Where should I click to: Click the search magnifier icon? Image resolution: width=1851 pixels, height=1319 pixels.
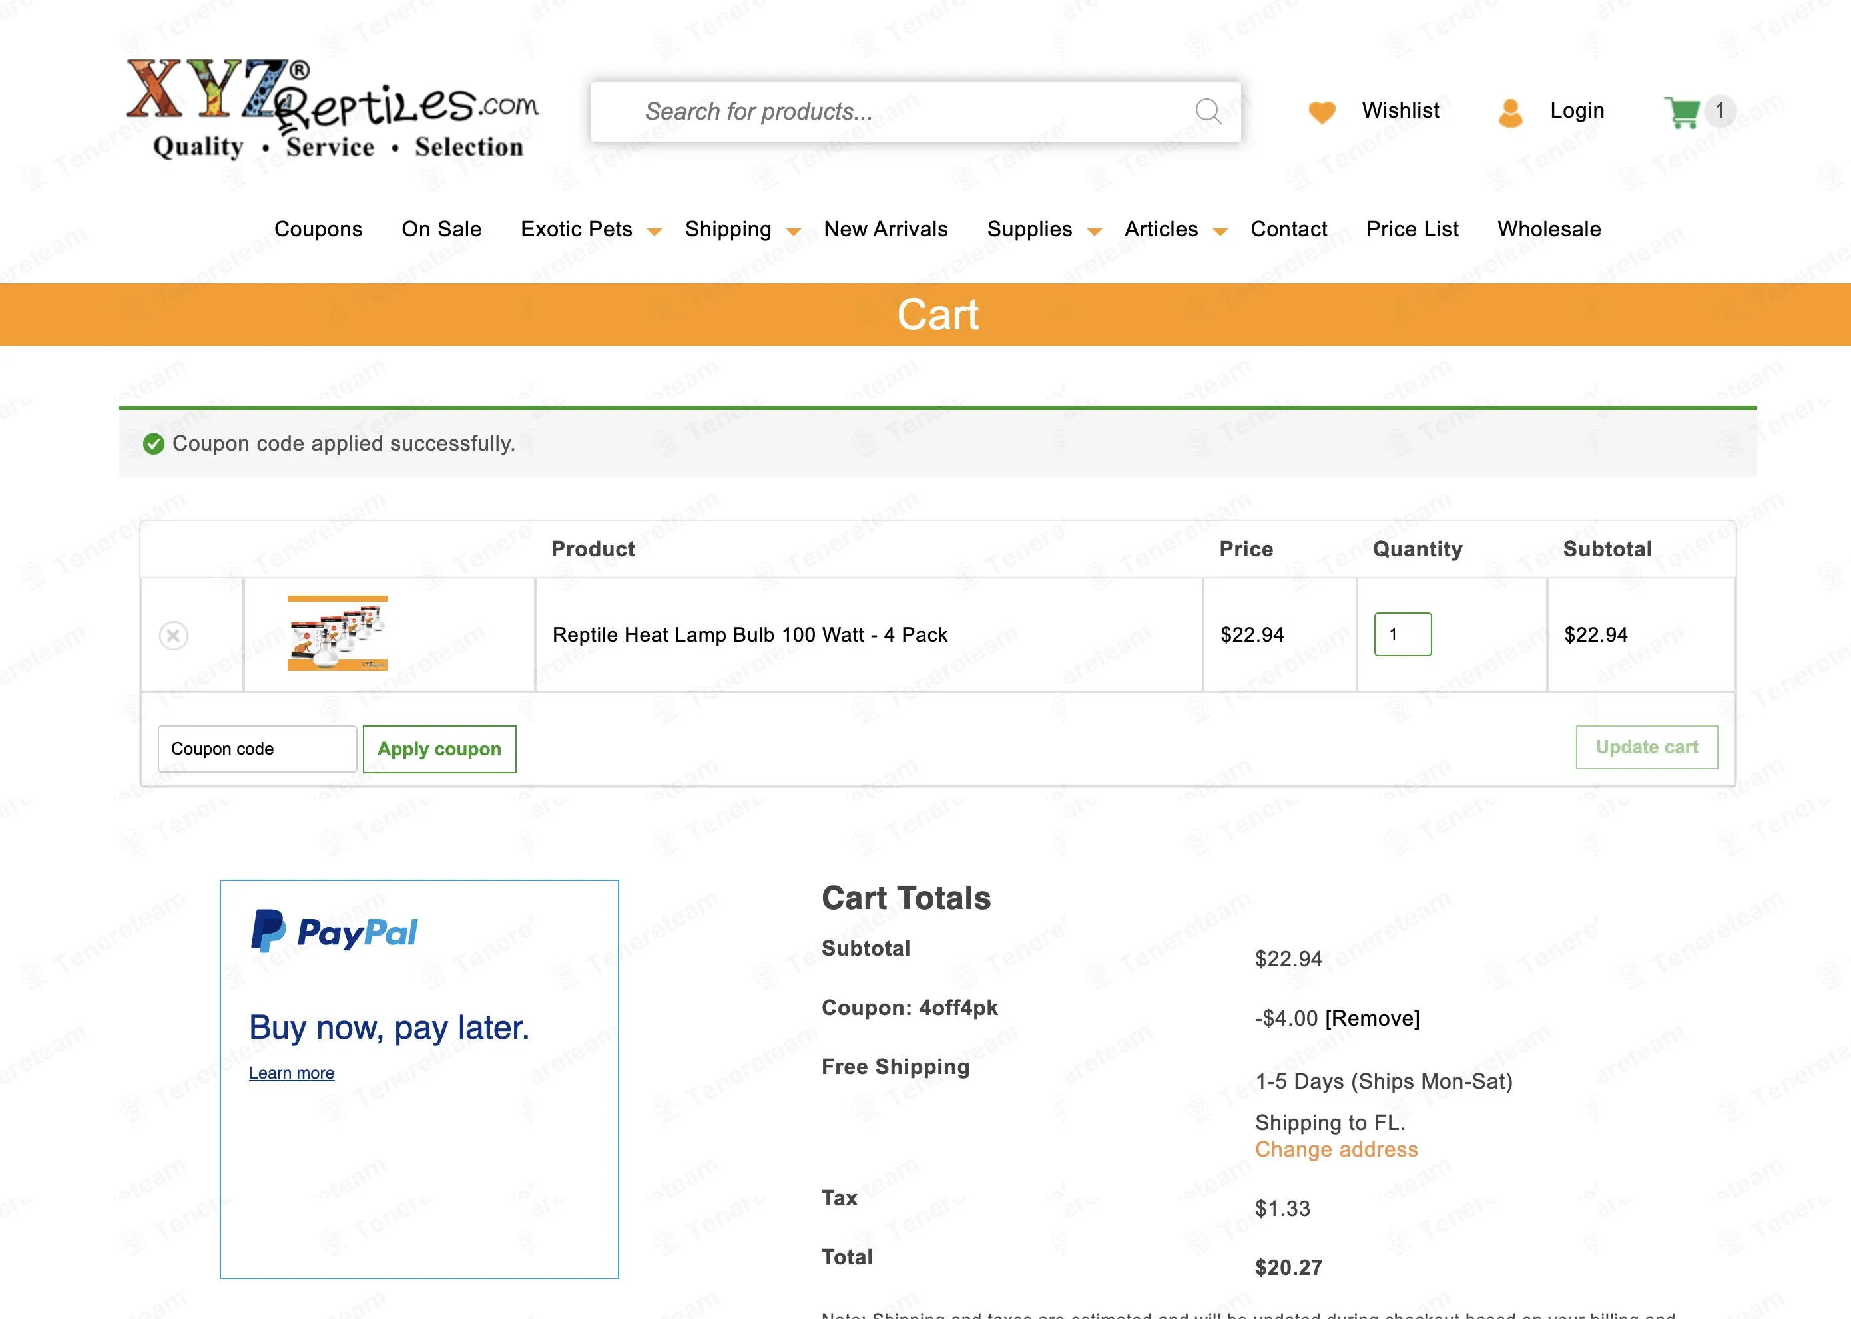pyautogui.click(x=1208, y=111)
